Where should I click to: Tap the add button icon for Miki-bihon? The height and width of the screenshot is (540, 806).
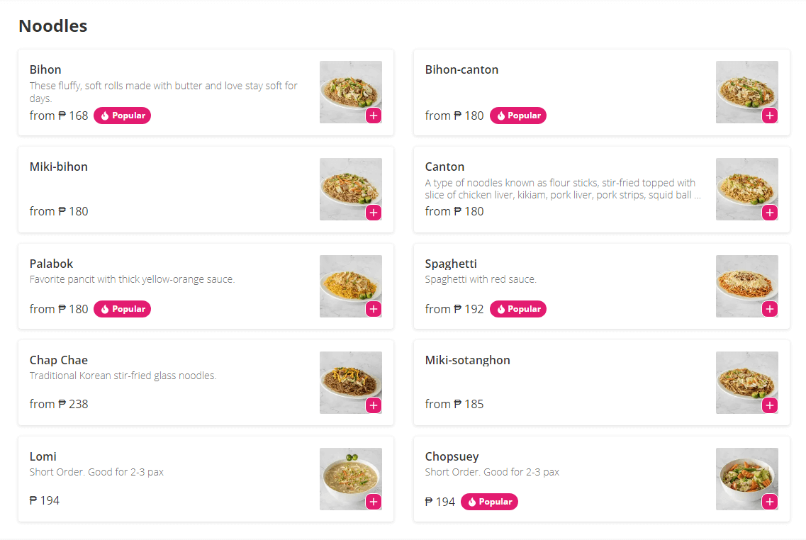[374, 212]
